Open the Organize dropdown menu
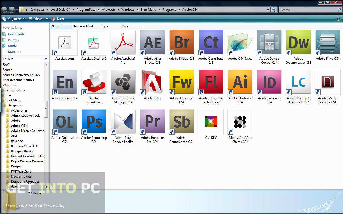This screenshot has width=343, height=214. (13, 19)
